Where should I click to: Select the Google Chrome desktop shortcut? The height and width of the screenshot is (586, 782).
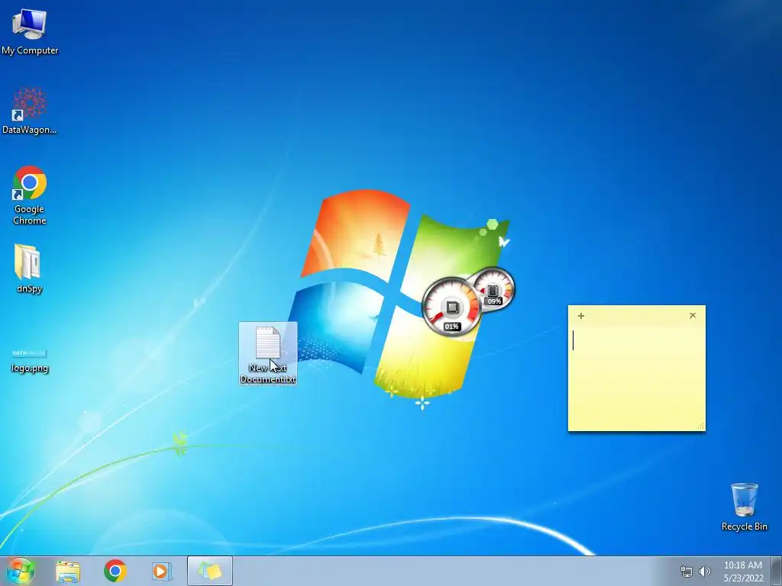pyautogui.click(x=30, y=195)
